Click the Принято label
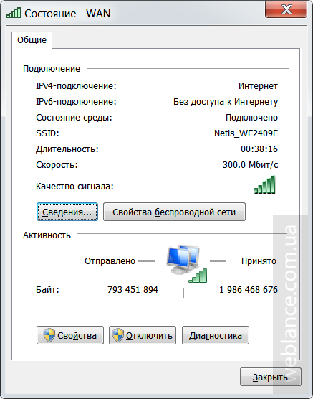The image size is (313, 399). [259, 261]
